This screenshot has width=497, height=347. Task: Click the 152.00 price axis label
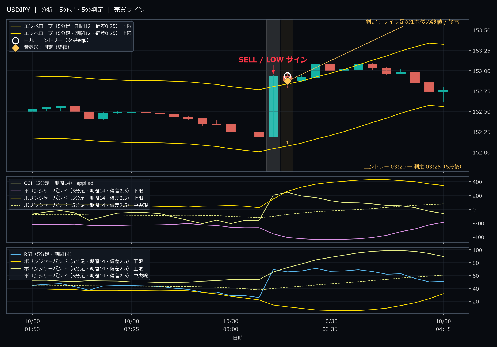point(481,152)
